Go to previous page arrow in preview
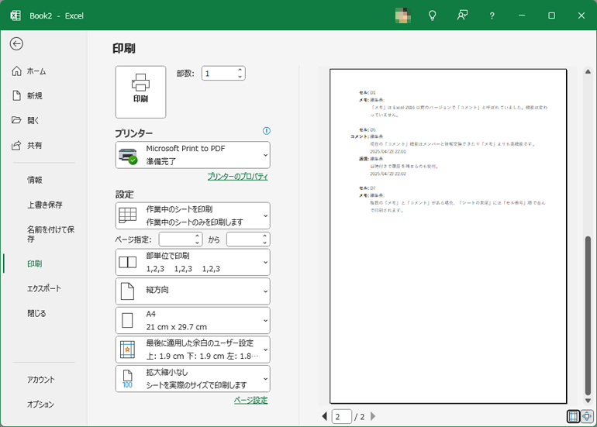 [x=325, y=417]
